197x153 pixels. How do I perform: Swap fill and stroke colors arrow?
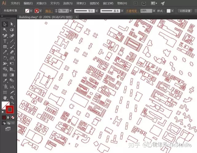click(13, 103)
